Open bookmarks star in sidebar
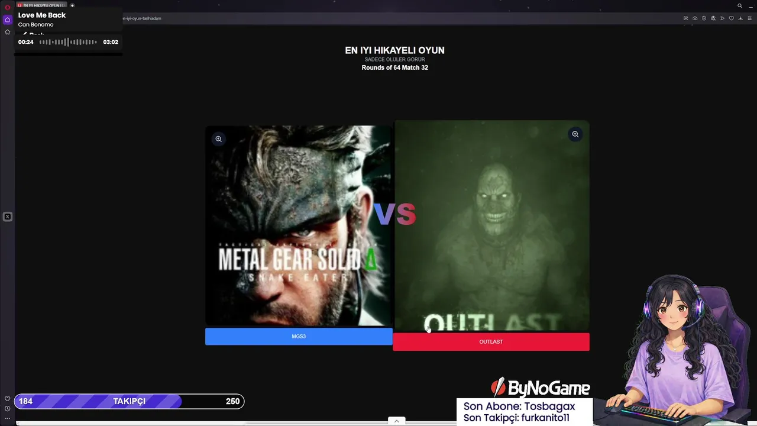The width and height of the screenshot is (757, 426). [x=7, y=32]
